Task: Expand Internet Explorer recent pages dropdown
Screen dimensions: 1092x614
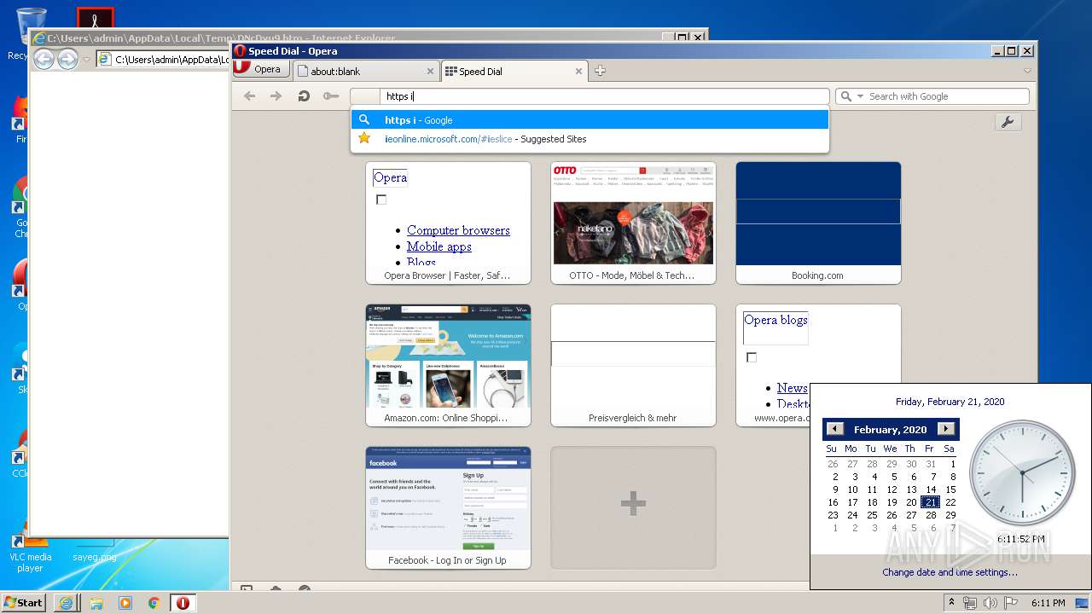Action: tap(86, 60)
